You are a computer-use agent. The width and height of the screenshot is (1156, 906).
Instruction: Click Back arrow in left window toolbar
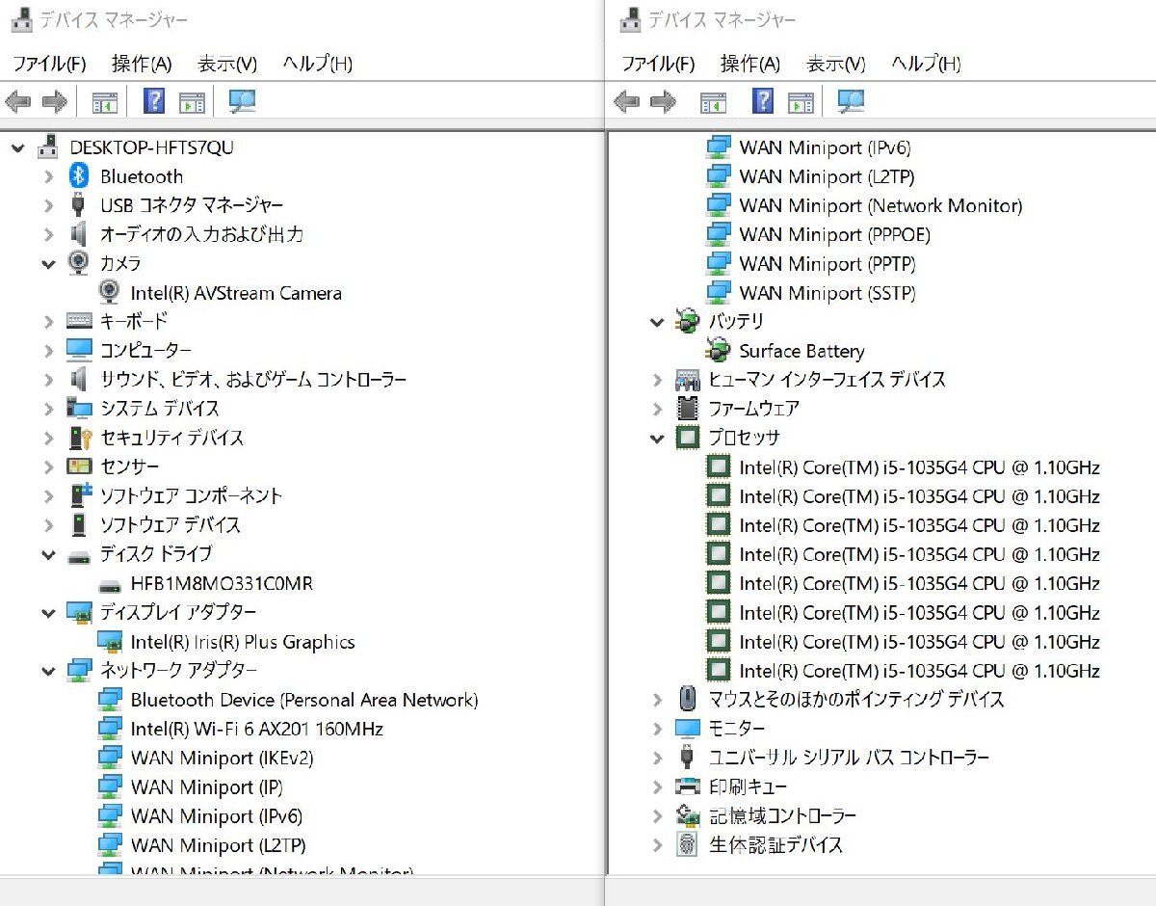18,101
